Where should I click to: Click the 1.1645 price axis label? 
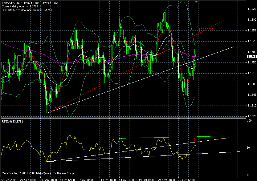(252, 95)
